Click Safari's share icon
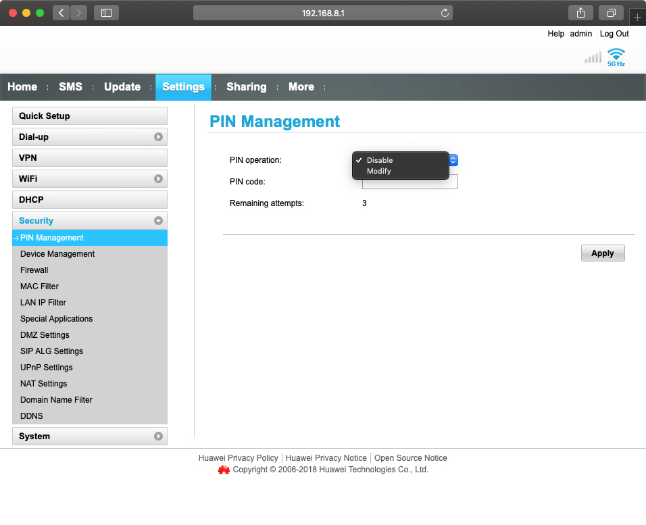Viewport: 646px width, 525px height. [x=580, y=13]
